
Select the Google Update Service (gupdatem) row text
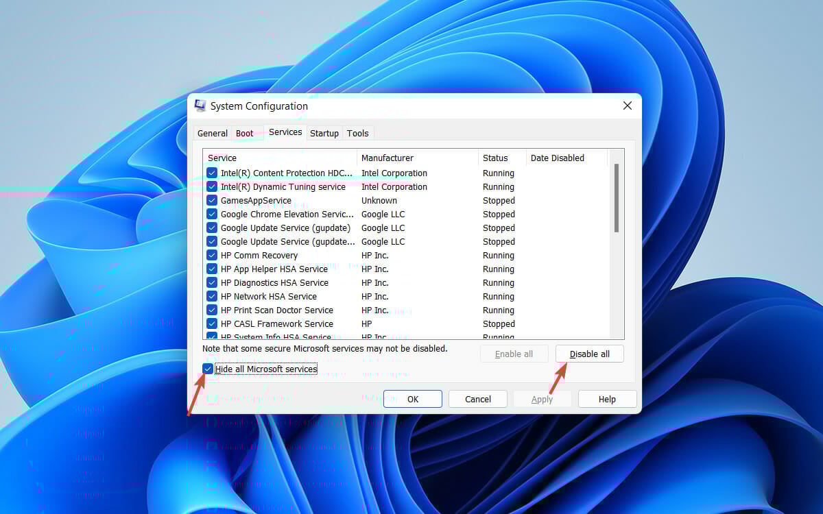pyautogui.click(x=288, y=242)
